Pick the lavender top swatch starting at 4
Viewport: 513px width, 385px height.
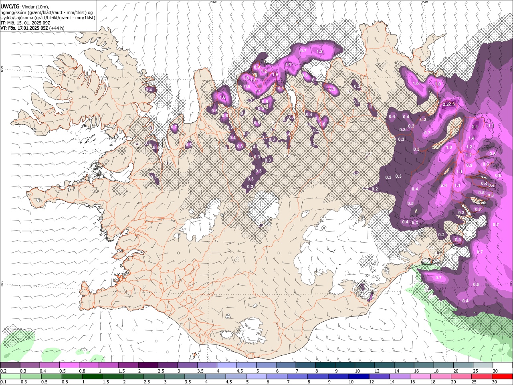[x=226, y=365]
